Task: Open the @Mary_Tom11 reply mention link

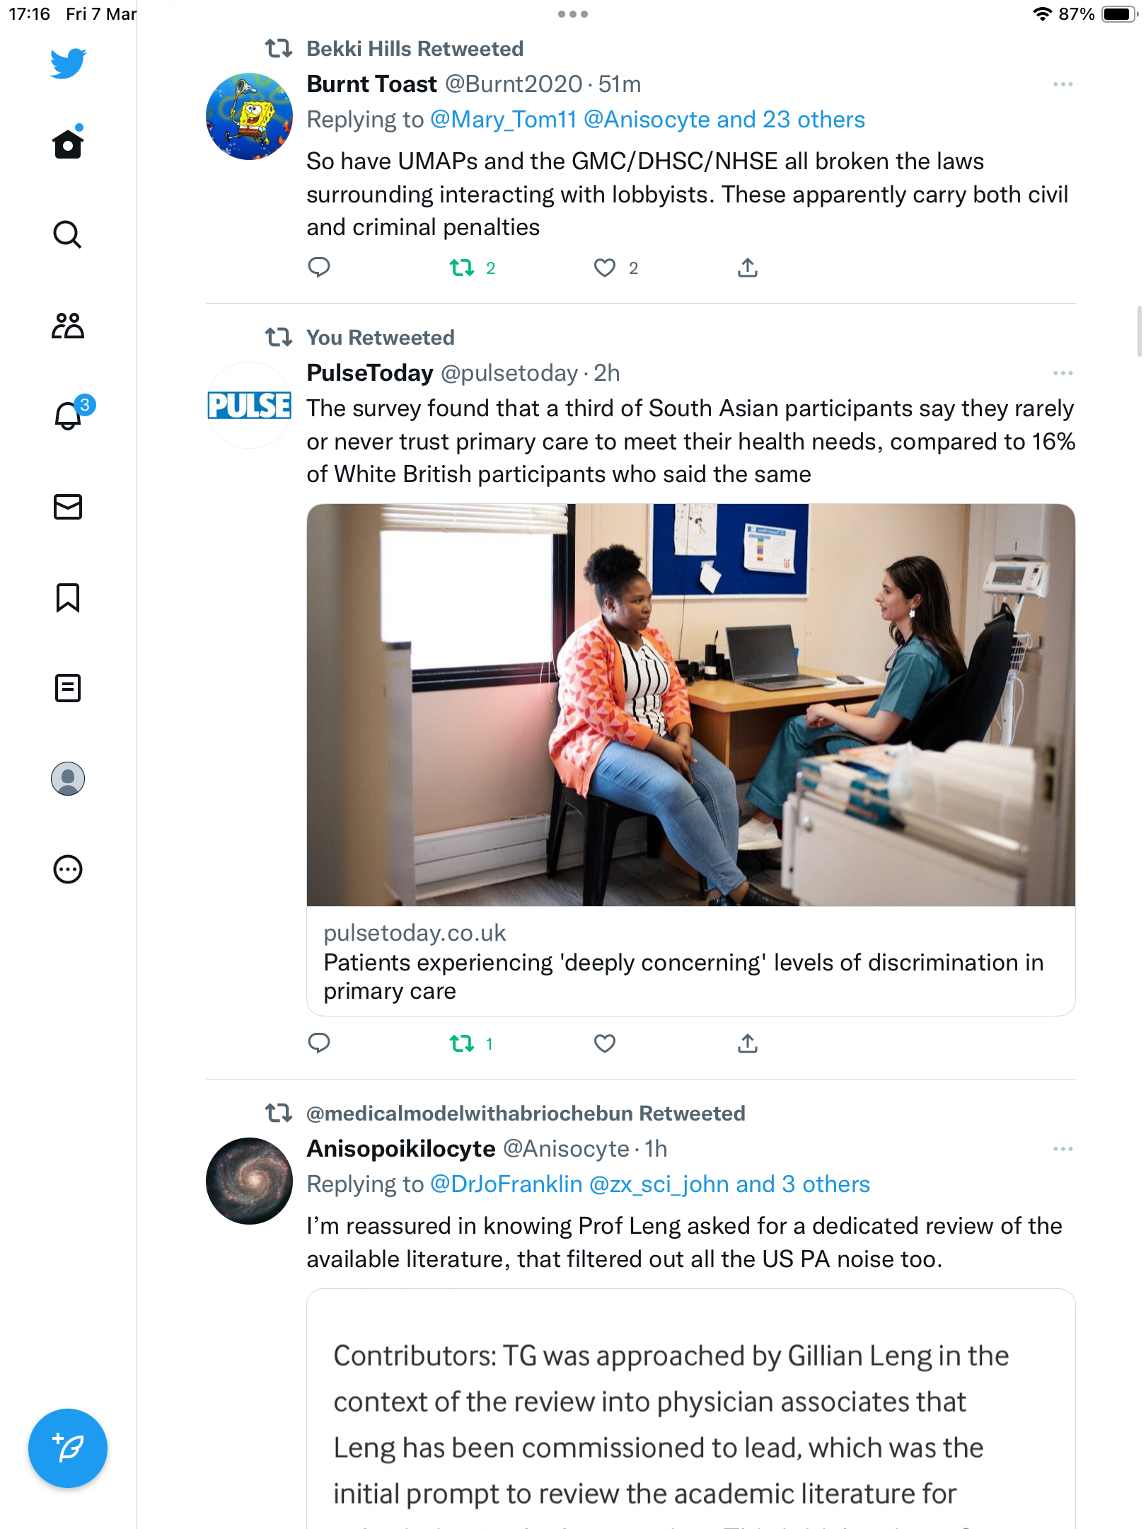Action: coord(504,120)
